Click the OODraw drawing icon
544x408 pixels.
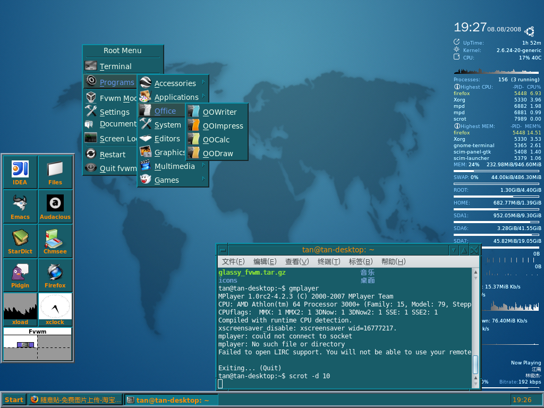pos(193,153)
